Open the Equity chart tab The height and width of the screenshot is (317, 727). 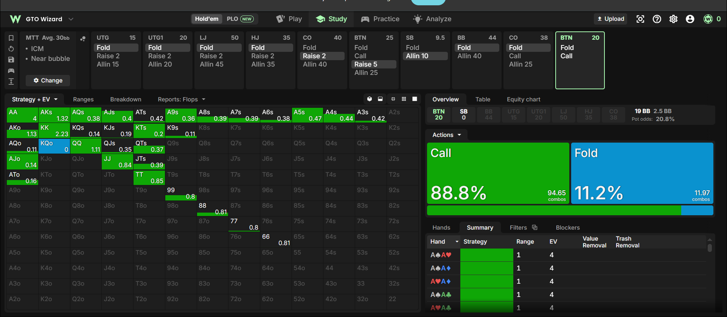coord(524,99)
